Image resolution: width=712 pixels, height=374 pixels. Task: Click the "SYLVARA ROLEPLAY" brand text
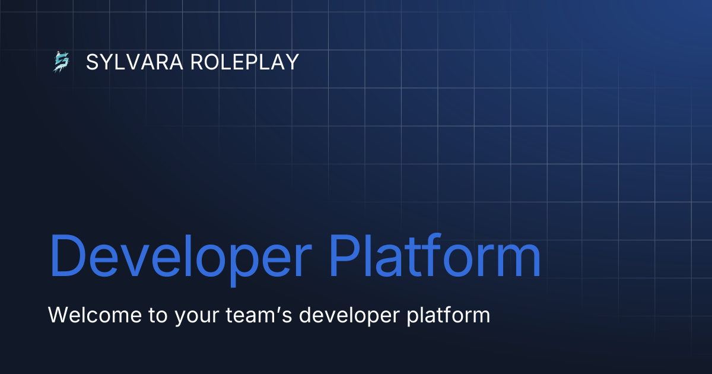point(192,62)
